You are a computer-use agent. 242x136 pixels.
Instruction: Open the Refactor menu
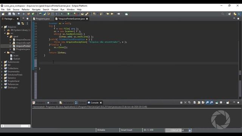[x=26, y=9]
